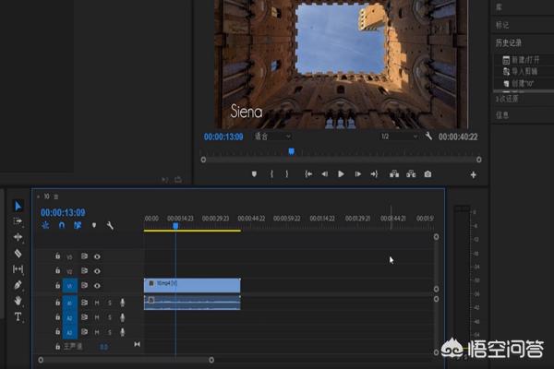Open timeline wrench display settings

110,225
